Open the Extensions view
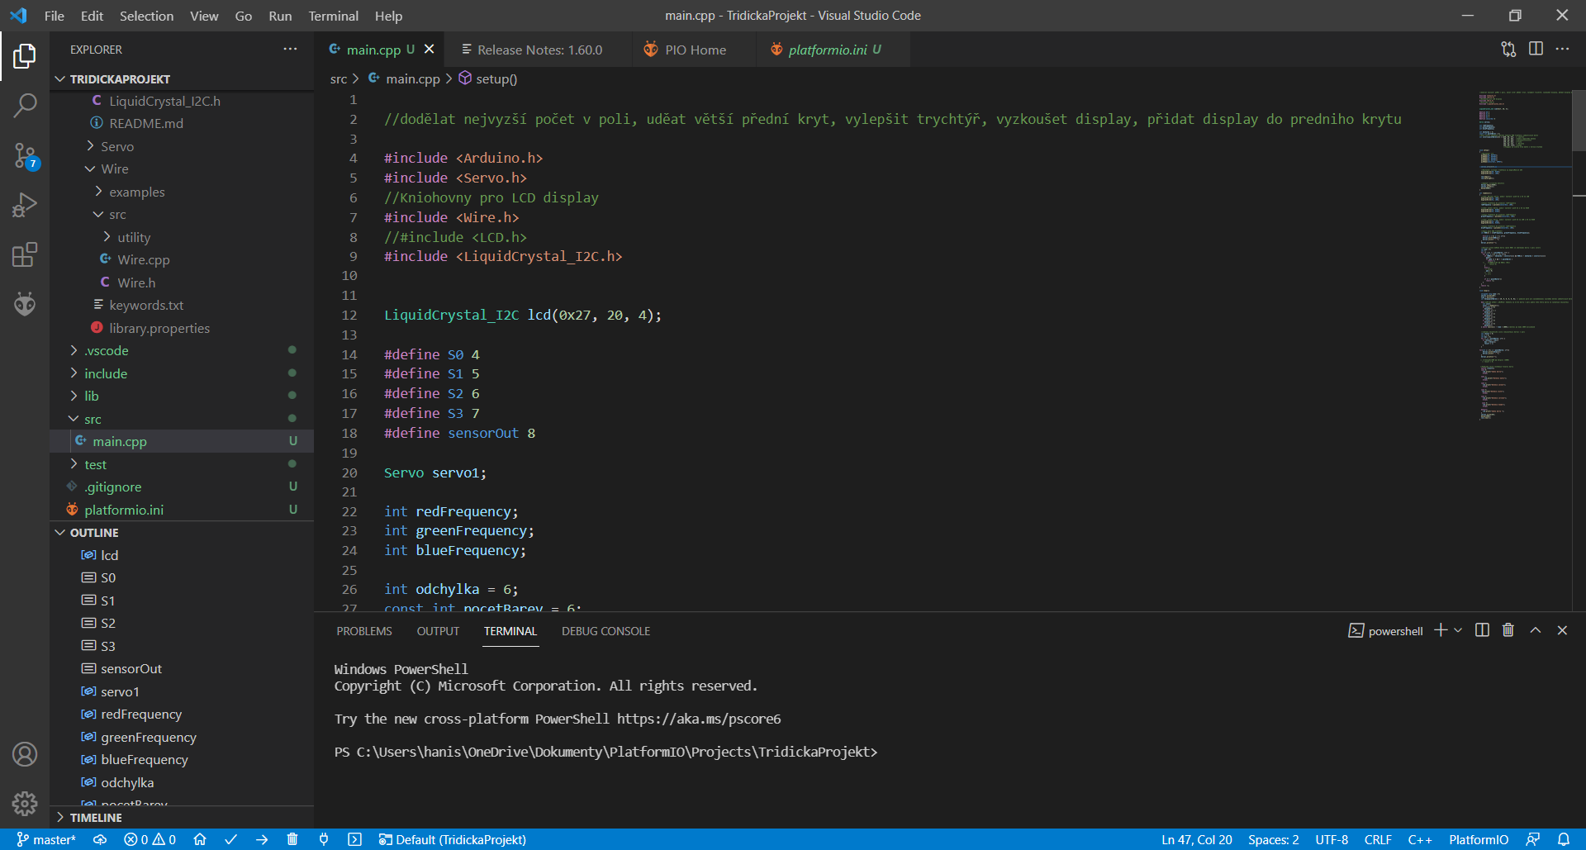 [x=26, y=254]
